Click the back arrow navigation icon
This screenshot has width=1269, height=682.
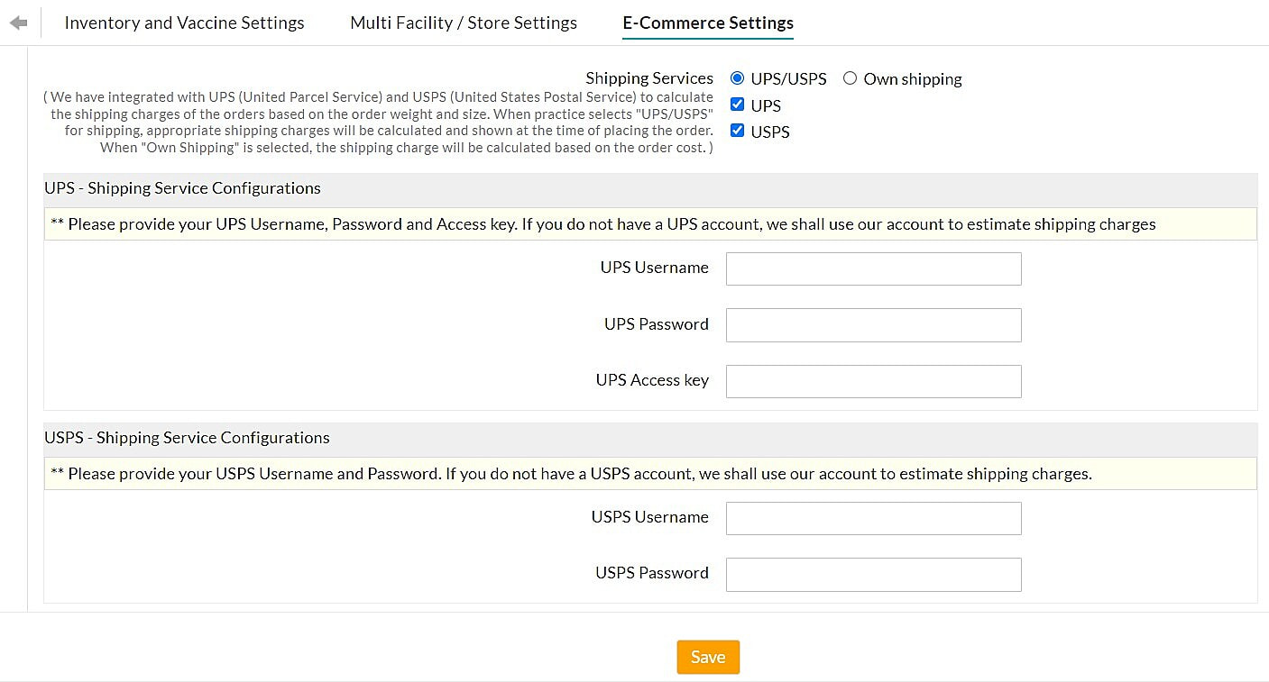click(x=18, y=22)
